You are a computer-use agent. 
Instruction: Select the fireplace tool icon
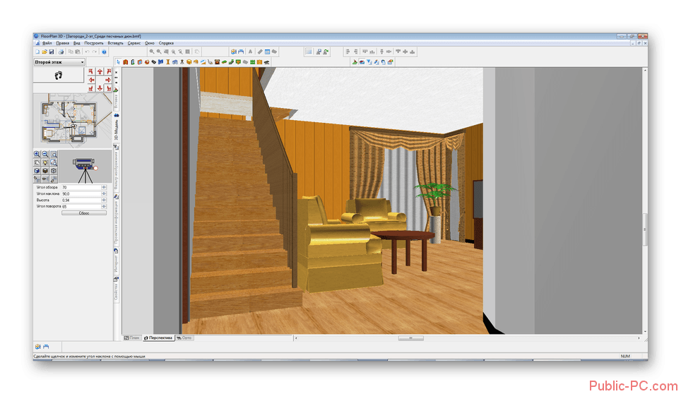[217, 62]
